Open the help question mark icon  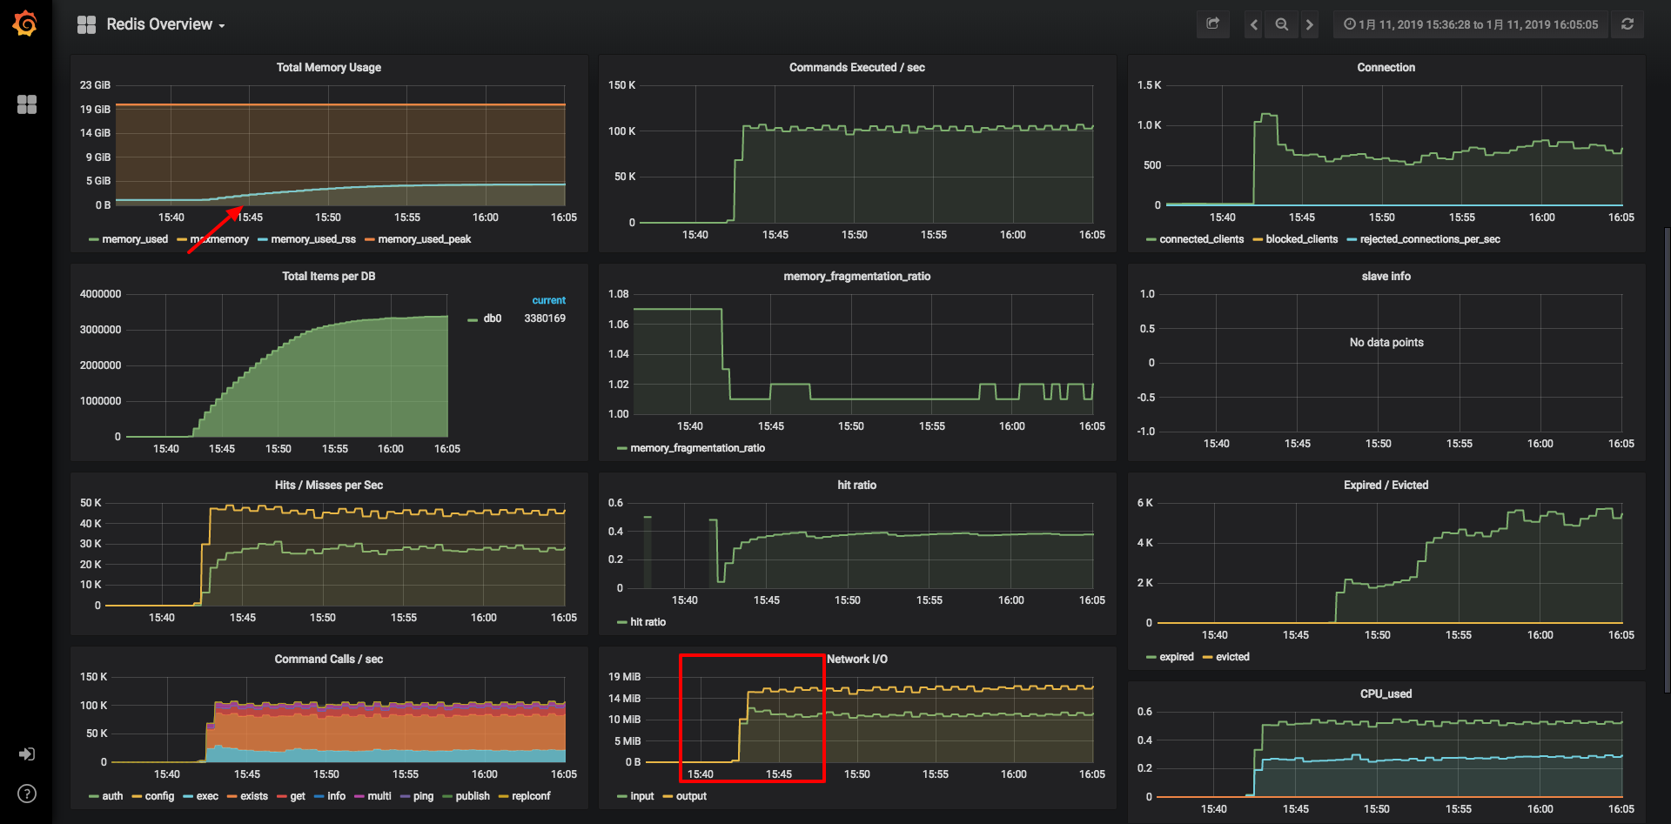pyautogui.click(x=27, y=794)
